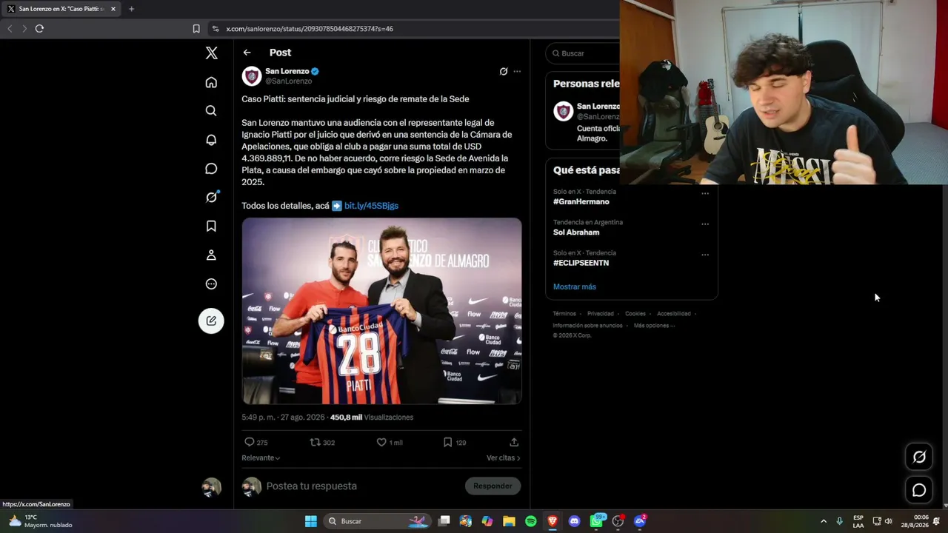Open the three-dot menu on the San Lorenzo post

[517, 72]
